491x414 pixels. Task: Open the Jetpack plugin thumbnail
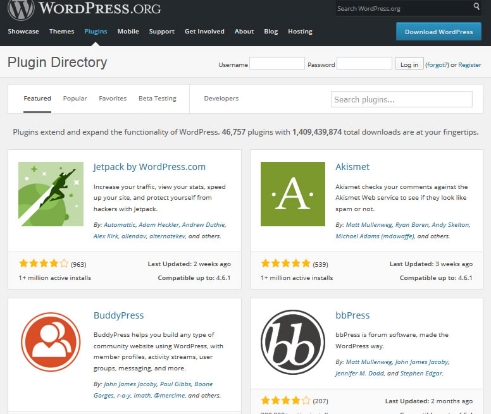tap(51, 194)
